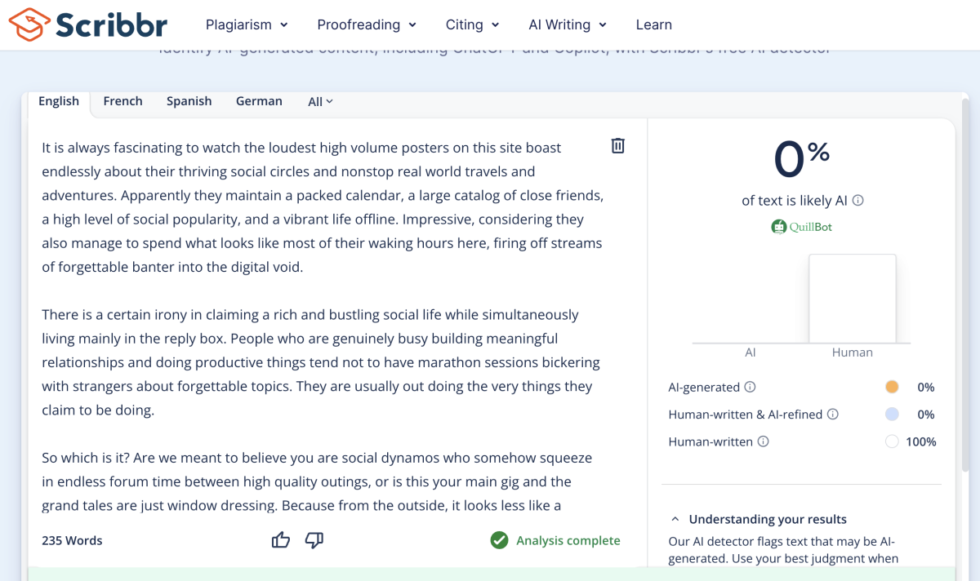
Task: Click the QuillBot logo
Action: click(x=801, y=227)
